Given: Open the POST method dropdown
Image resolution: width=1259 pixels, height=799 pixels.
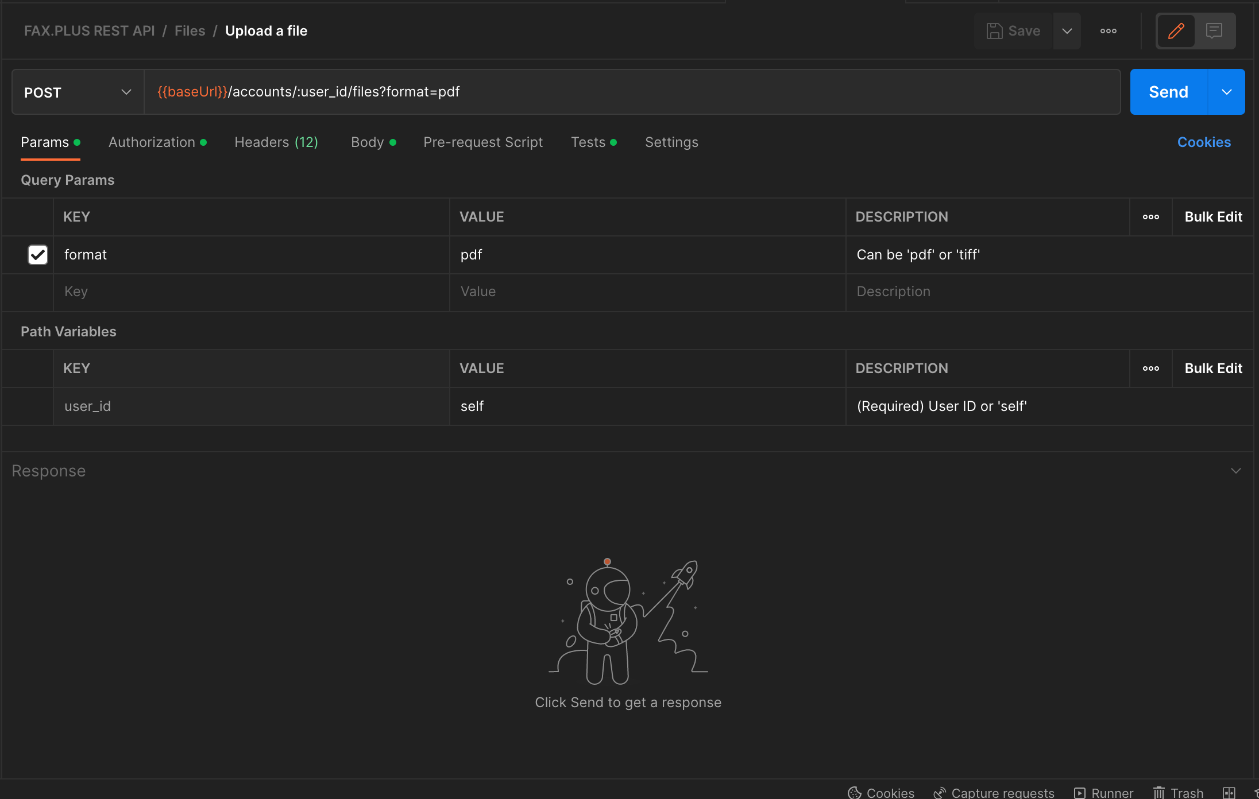Looking at the screenshot, I should click(x=78, y=92).
